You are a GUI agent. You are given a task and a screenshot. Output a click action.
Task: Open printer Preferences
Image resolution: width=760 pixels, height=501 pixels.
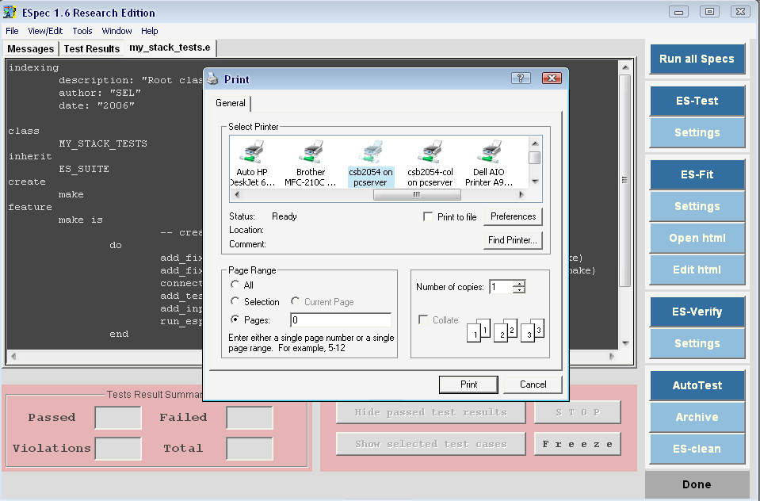513,216
